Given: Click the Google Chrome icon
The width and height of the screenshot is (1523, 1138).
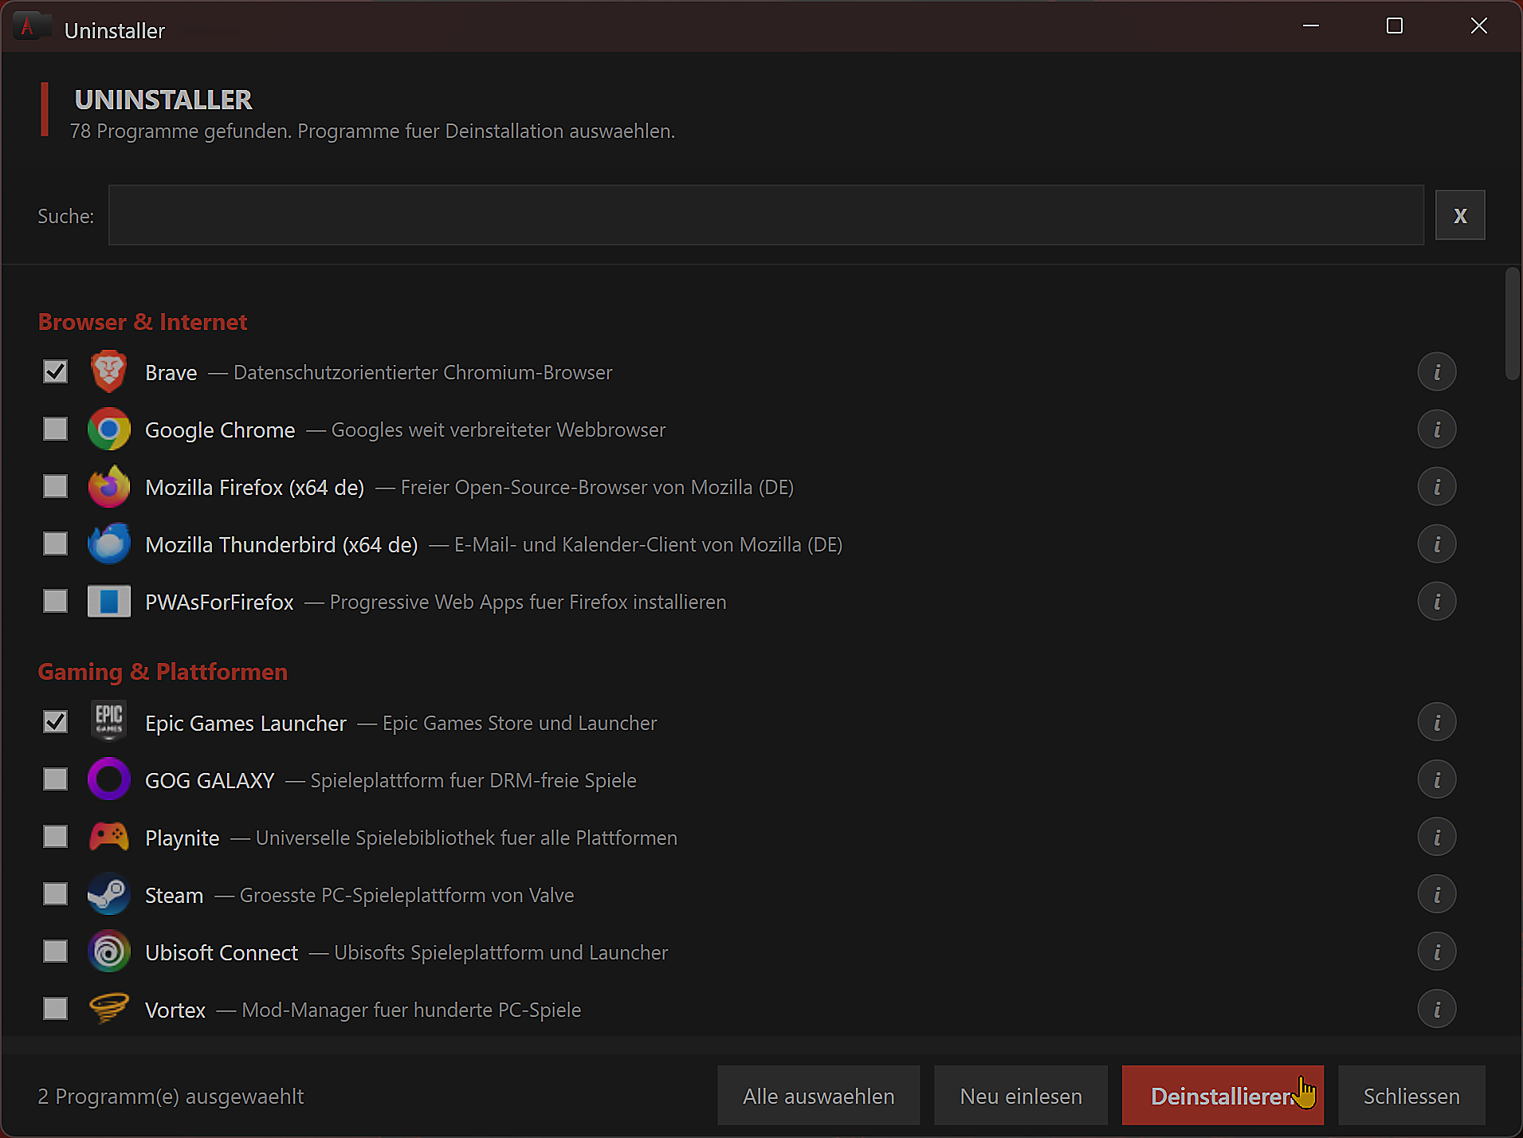Looking at the screenshot, I should click(x=108, y=429).
